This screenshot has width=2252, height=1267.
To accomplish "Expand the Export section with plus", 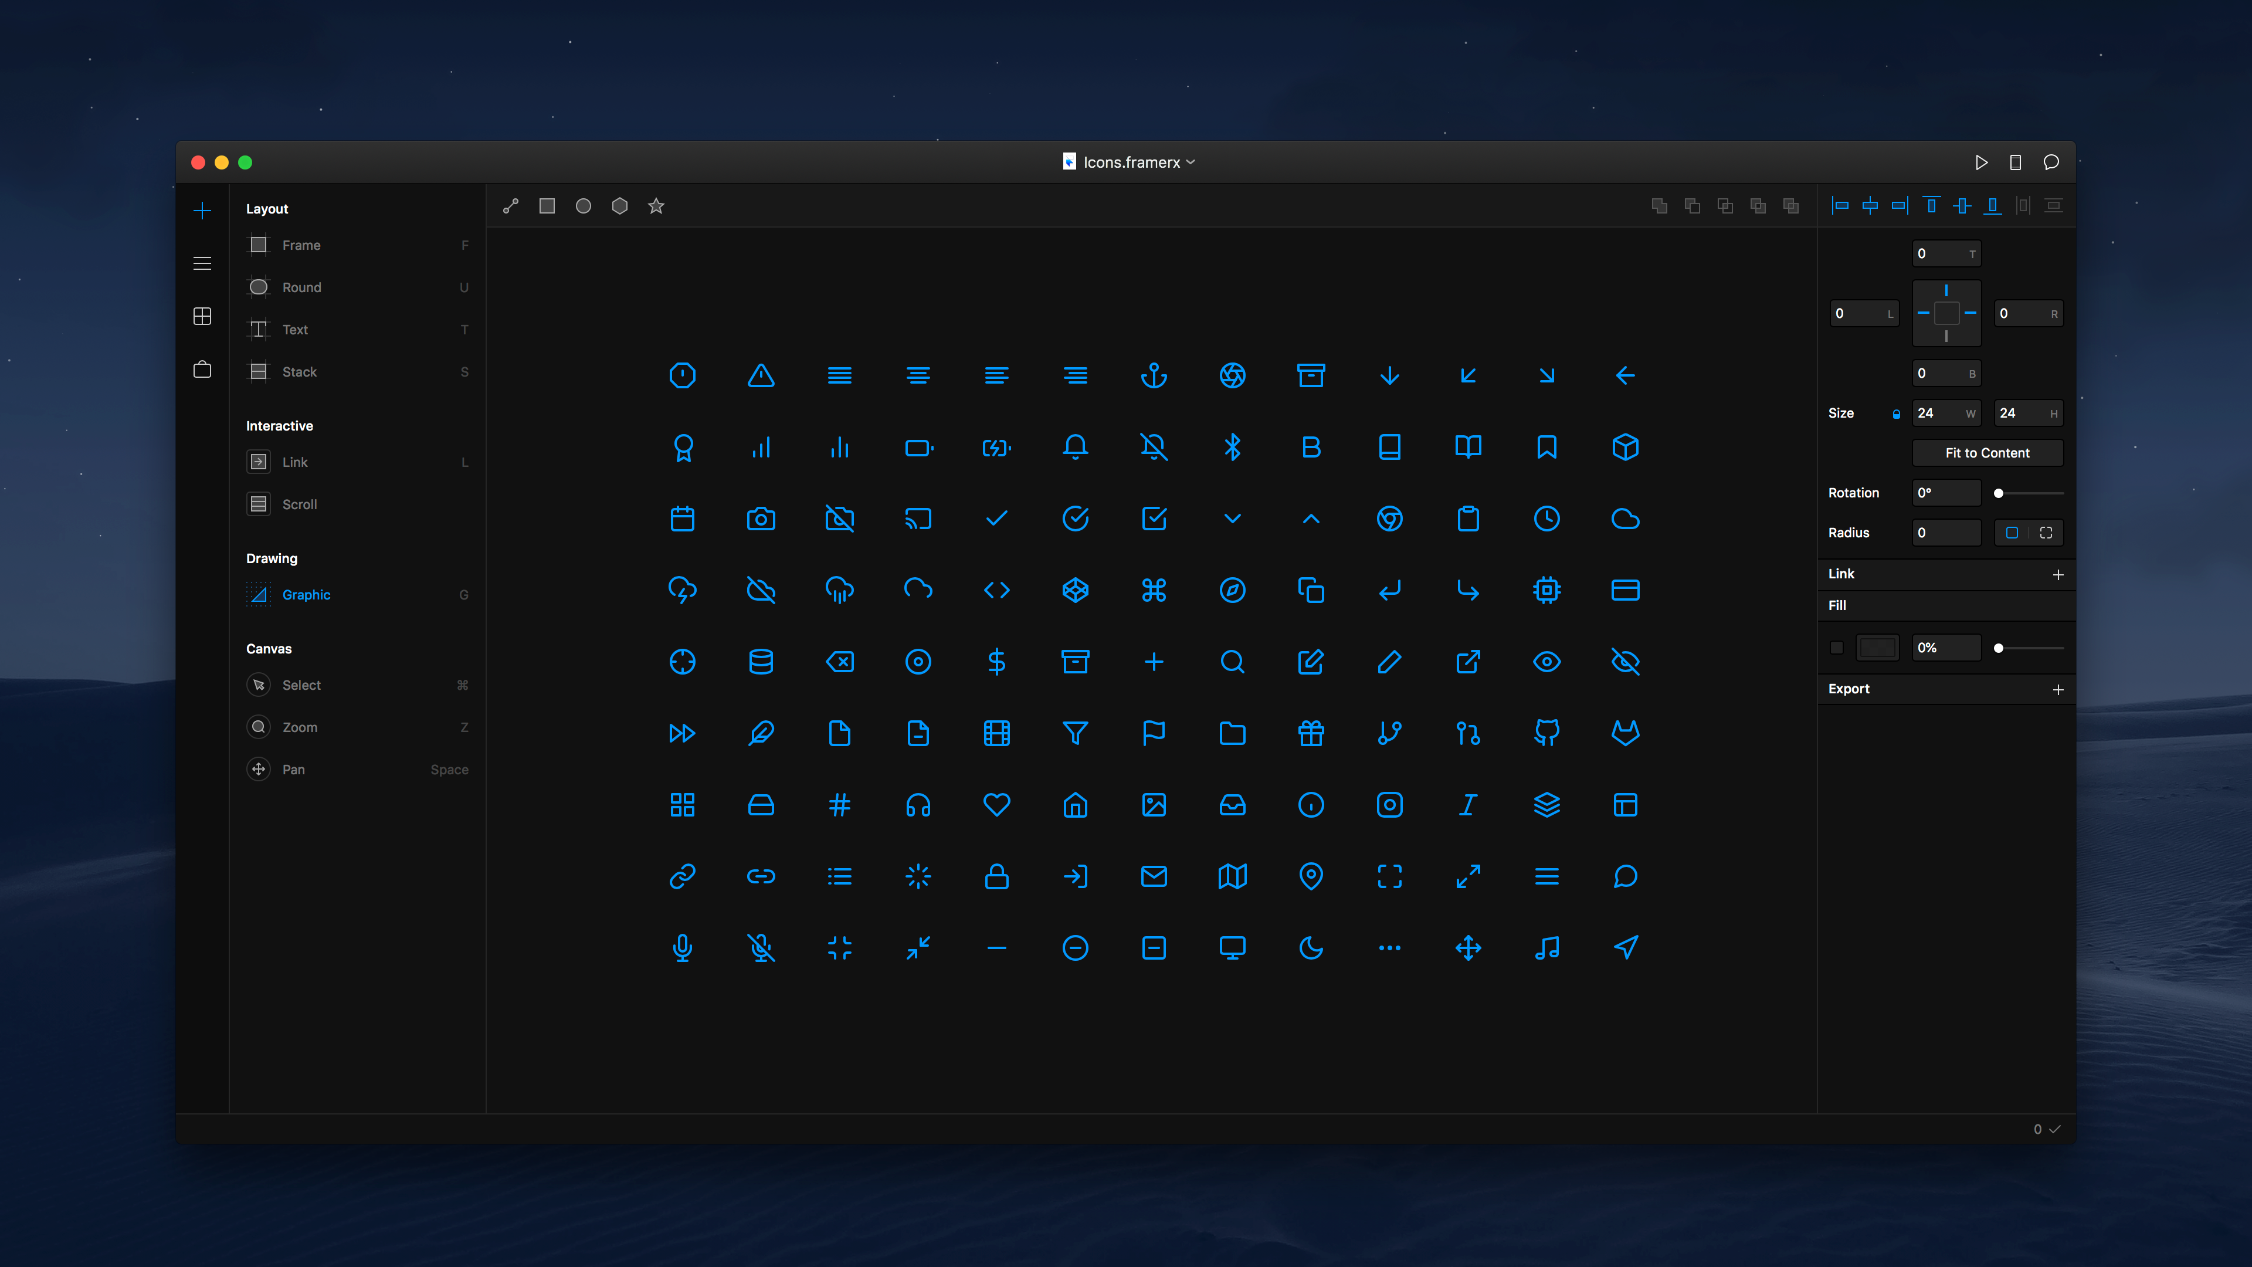I will [x=2058, y=690].
